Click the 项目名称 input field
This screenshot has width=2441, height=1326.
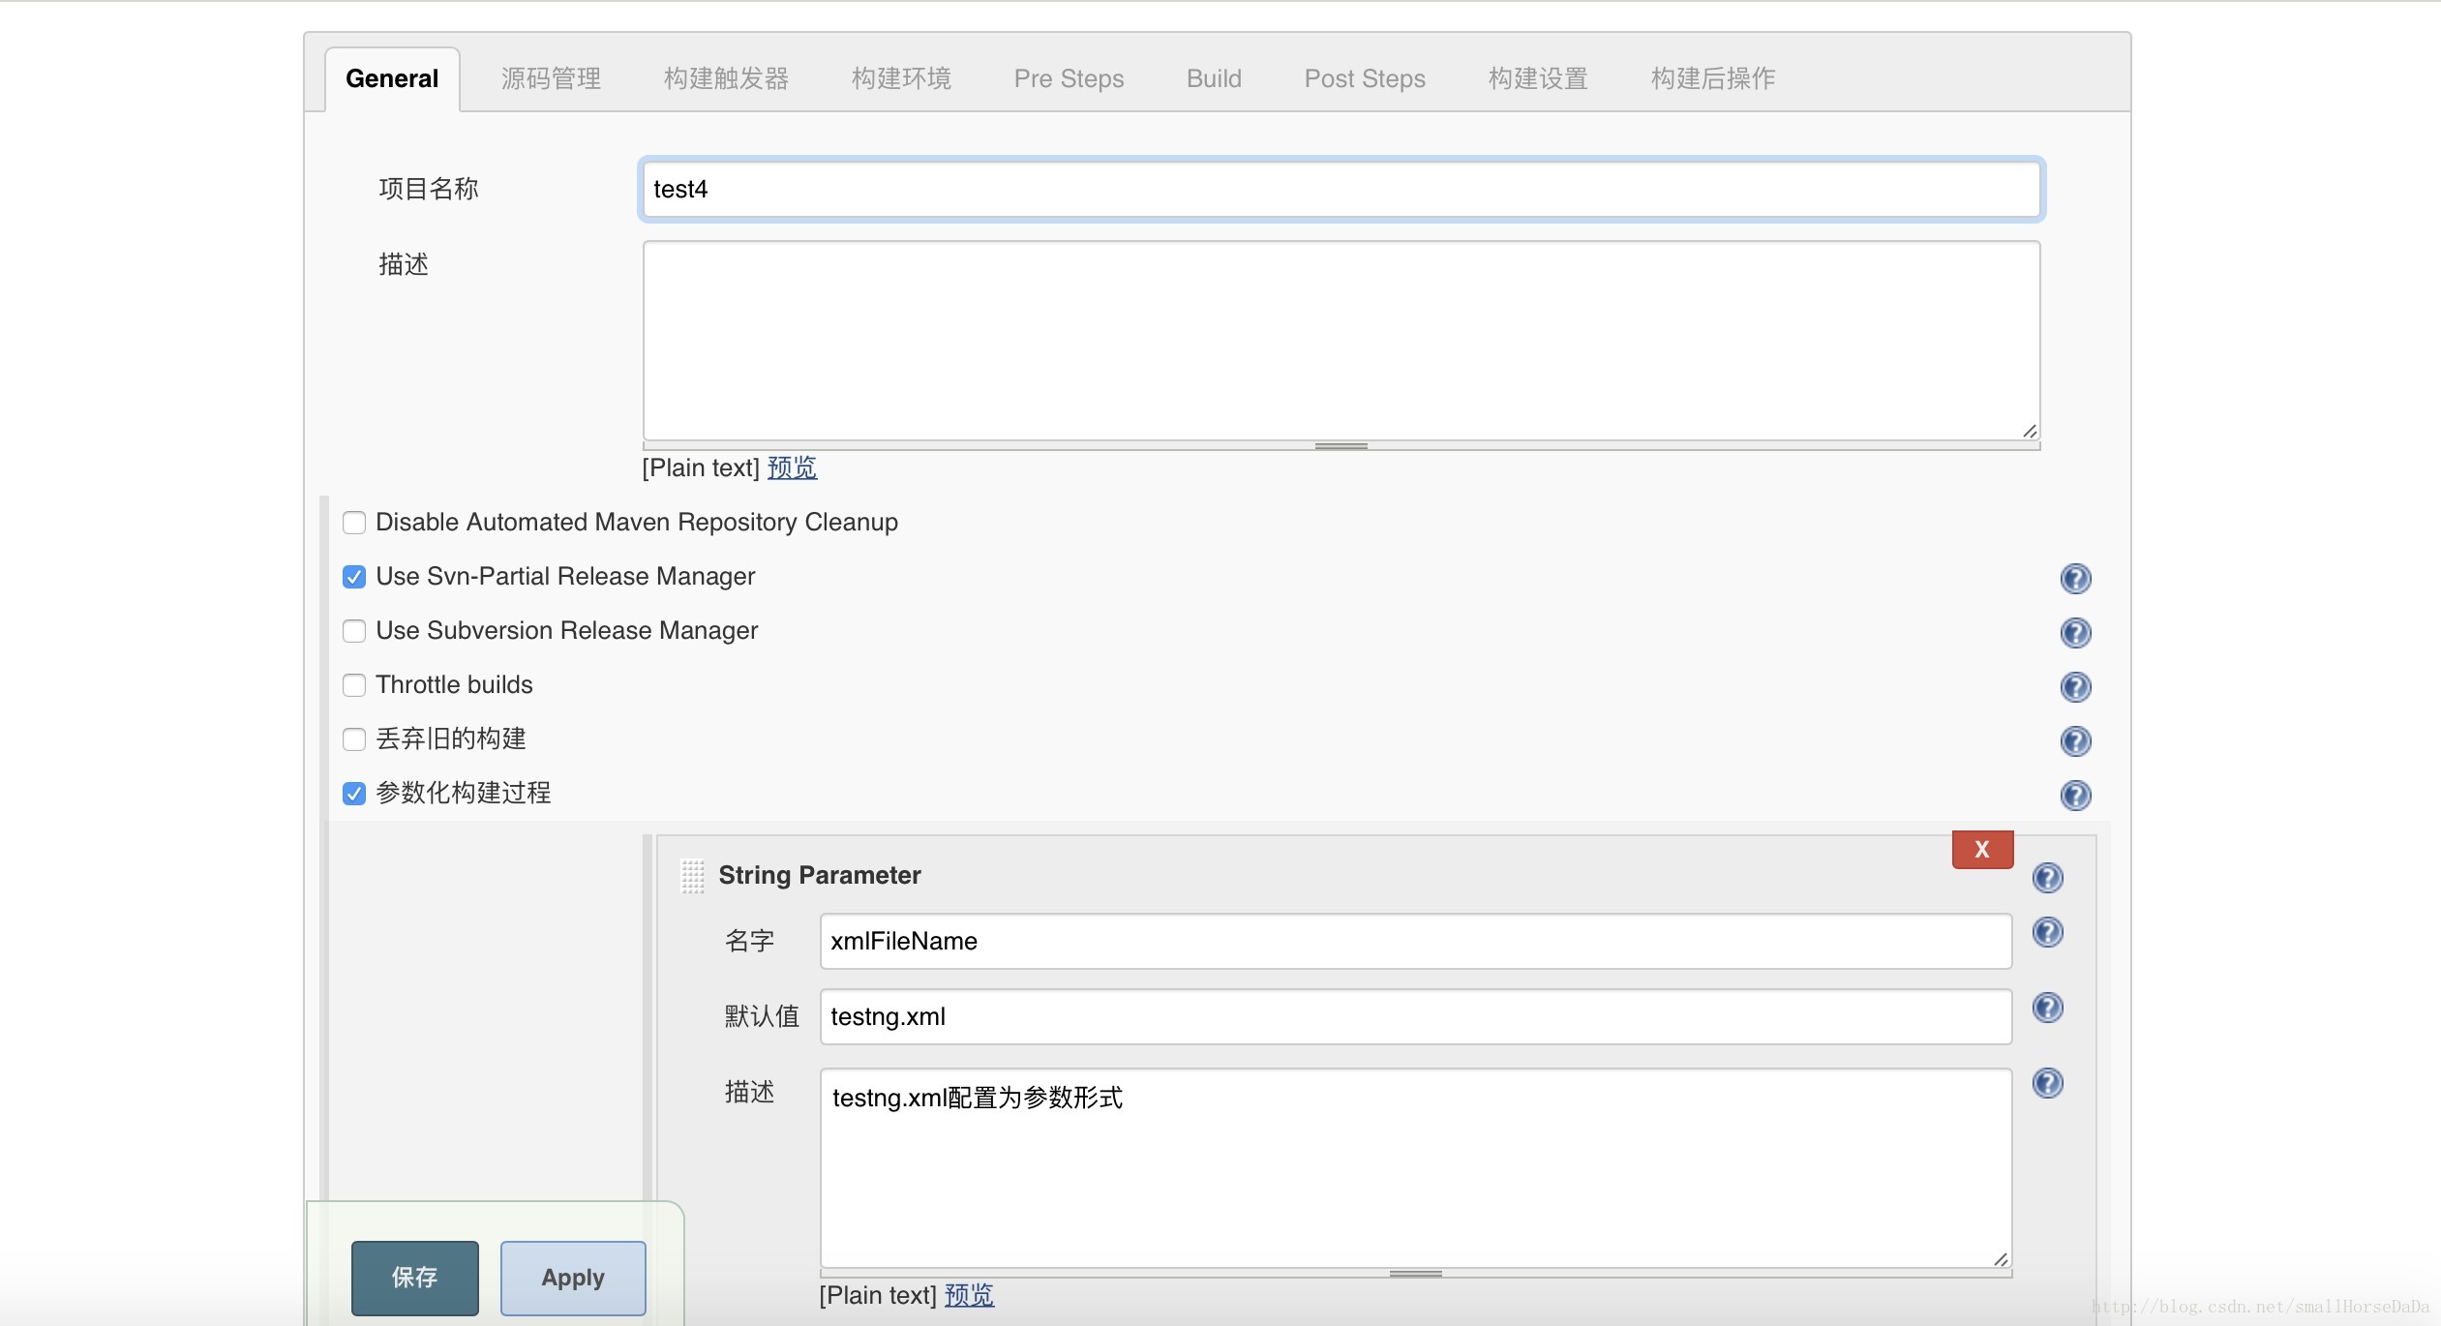[x=1339, y=186]
